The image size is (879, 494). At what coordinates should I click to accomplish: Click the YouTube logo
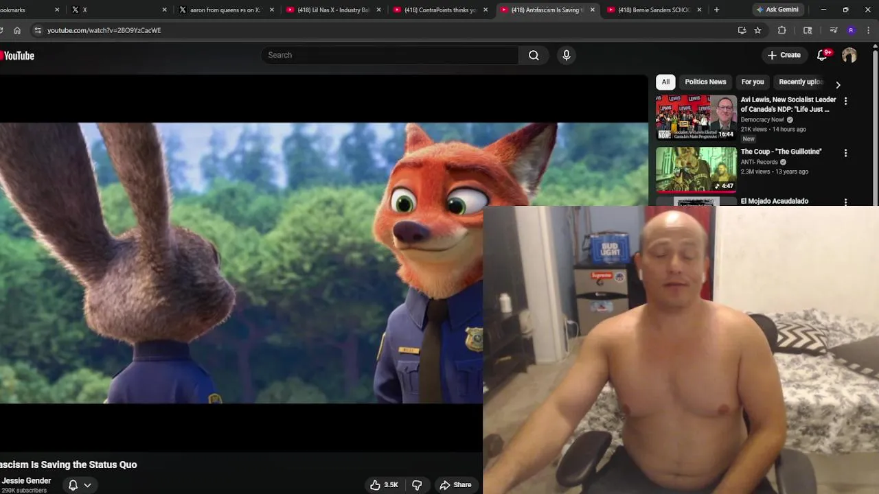pos(17,56)
